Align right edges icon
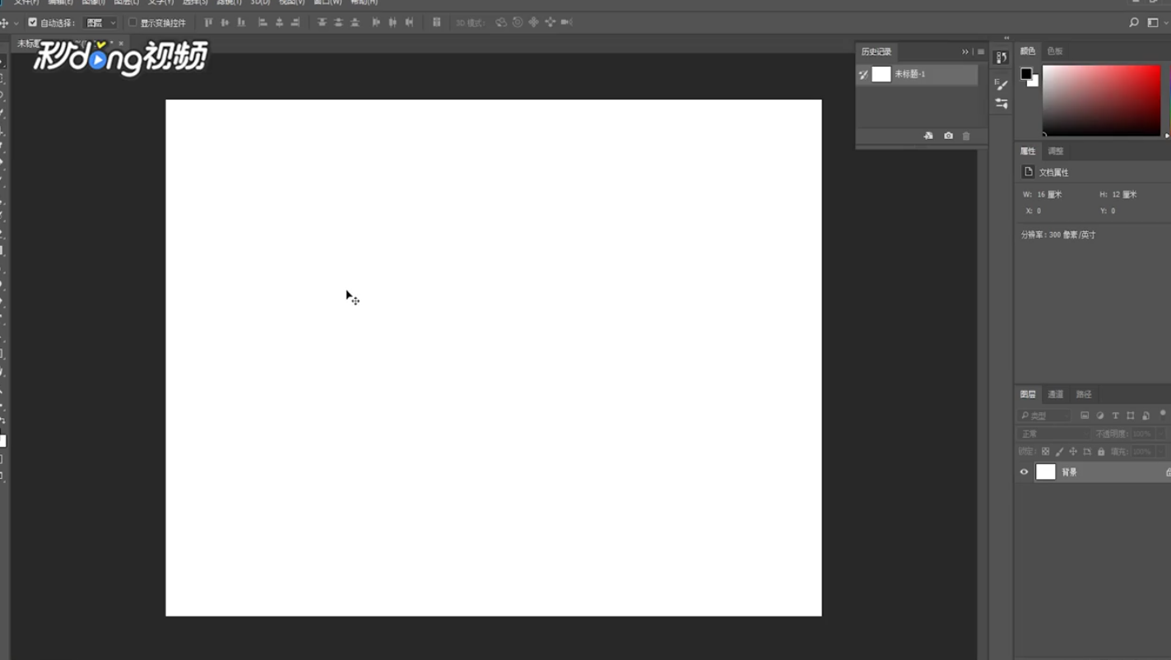The width and height of the screenshot is (1171, 660). (x=295, y=22)
